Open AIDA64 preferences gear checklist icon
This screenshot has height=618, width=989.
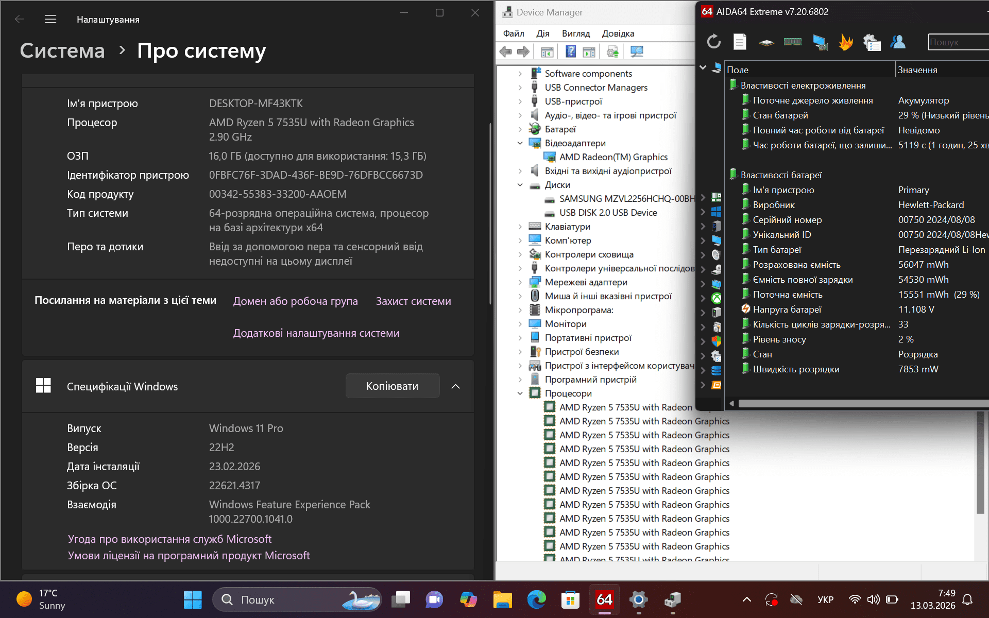point(872,42)
